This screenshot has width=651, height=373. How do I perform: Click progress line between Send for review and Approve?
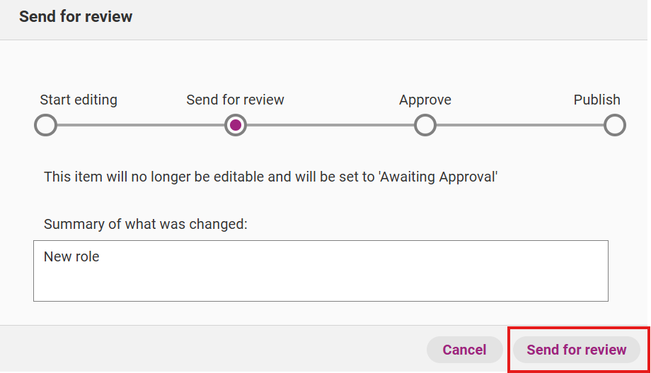point(330,126)
